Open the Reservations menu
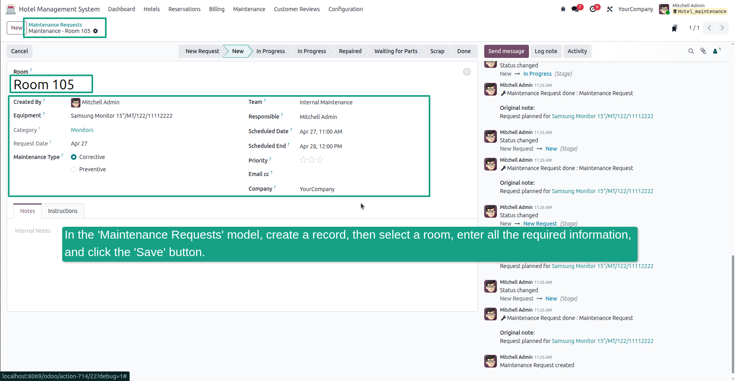735x381 pixels. click(184, 9)
